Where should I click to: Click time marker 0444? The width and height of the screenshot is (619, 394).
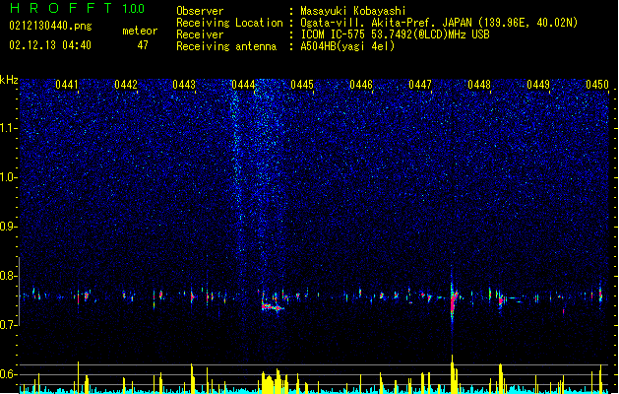[x=243, y=85]
